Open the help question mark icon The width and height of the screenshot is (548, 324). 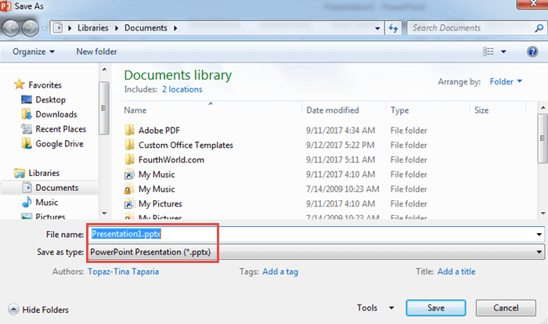(x=532, y=52)
